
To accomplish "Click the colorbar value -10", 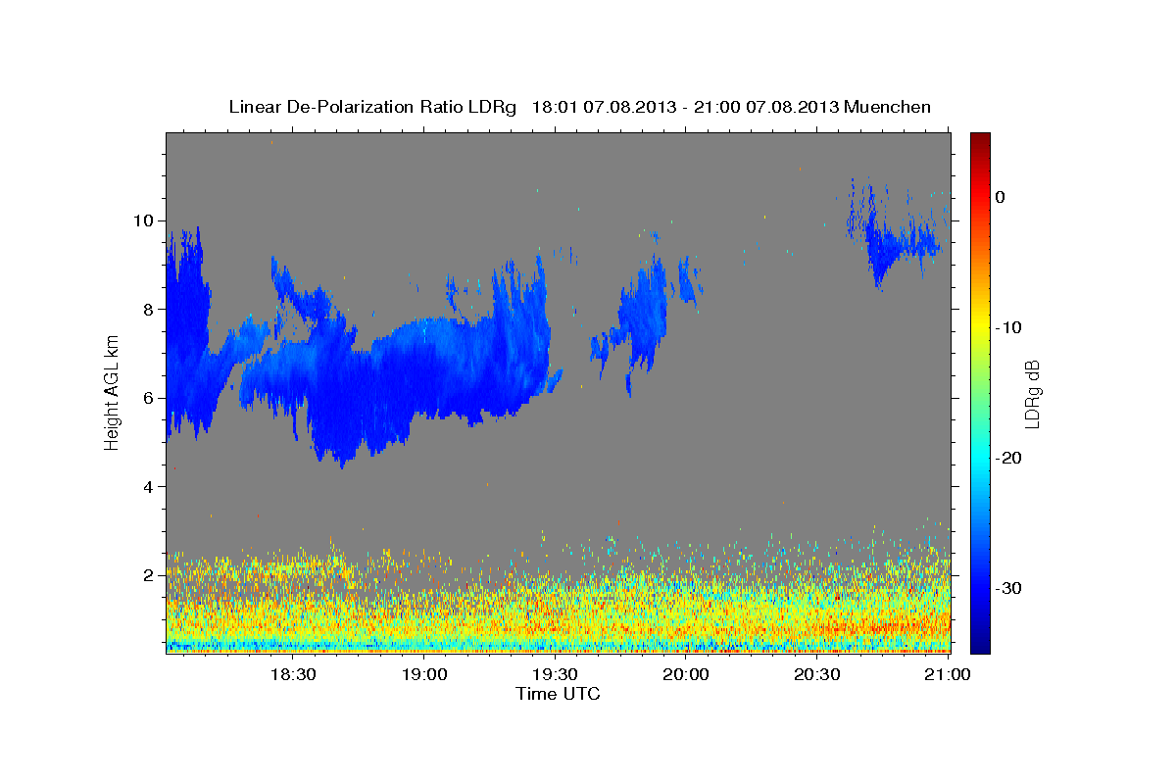I will pyautogui.click(x=1009, y=327).
